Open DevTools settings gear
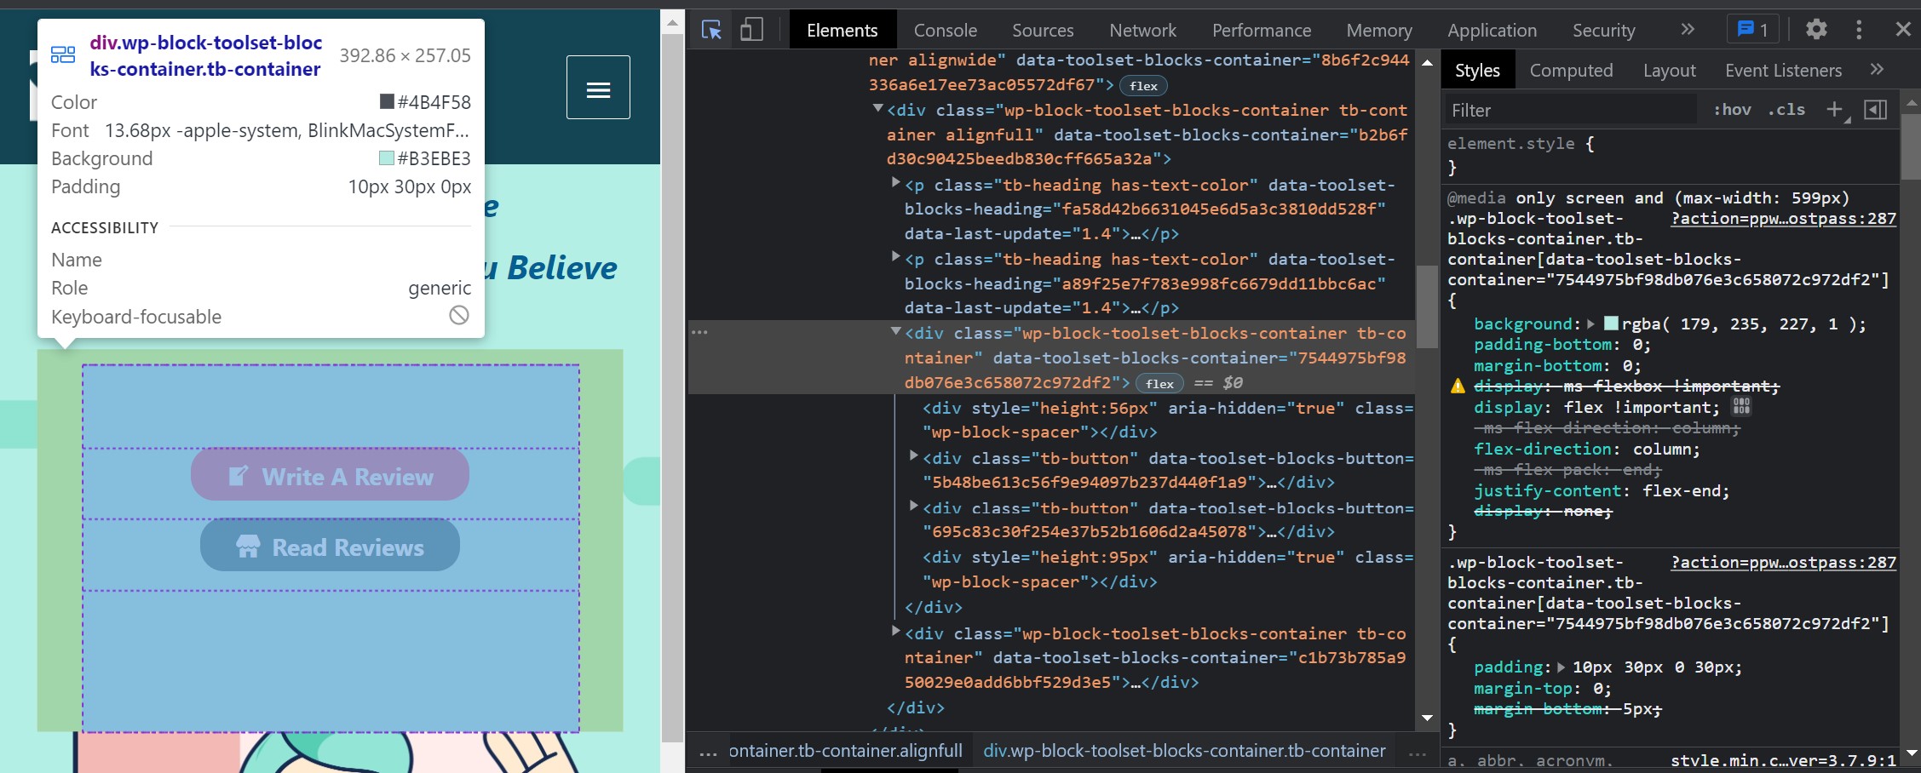This screenshot has height=773, width=1921. click(x=1816, y=30)
